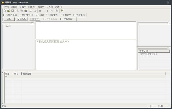Open the 匹配(M) menu
172x109 pixels.
[x=32, y=7]
